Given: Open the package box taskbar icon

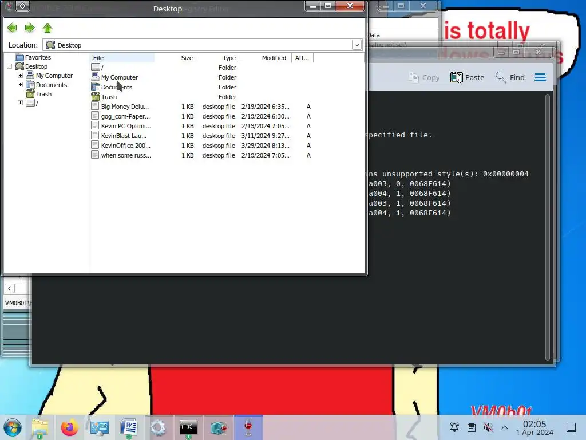Looking at the screenshot, I should click(219, 427).
